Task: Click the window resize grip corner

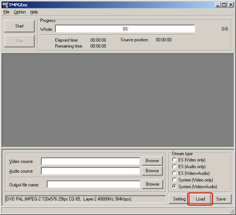Action: tap(232, 211)
